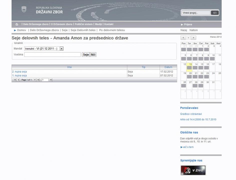Click the Vsebina text field

[52, 54]
